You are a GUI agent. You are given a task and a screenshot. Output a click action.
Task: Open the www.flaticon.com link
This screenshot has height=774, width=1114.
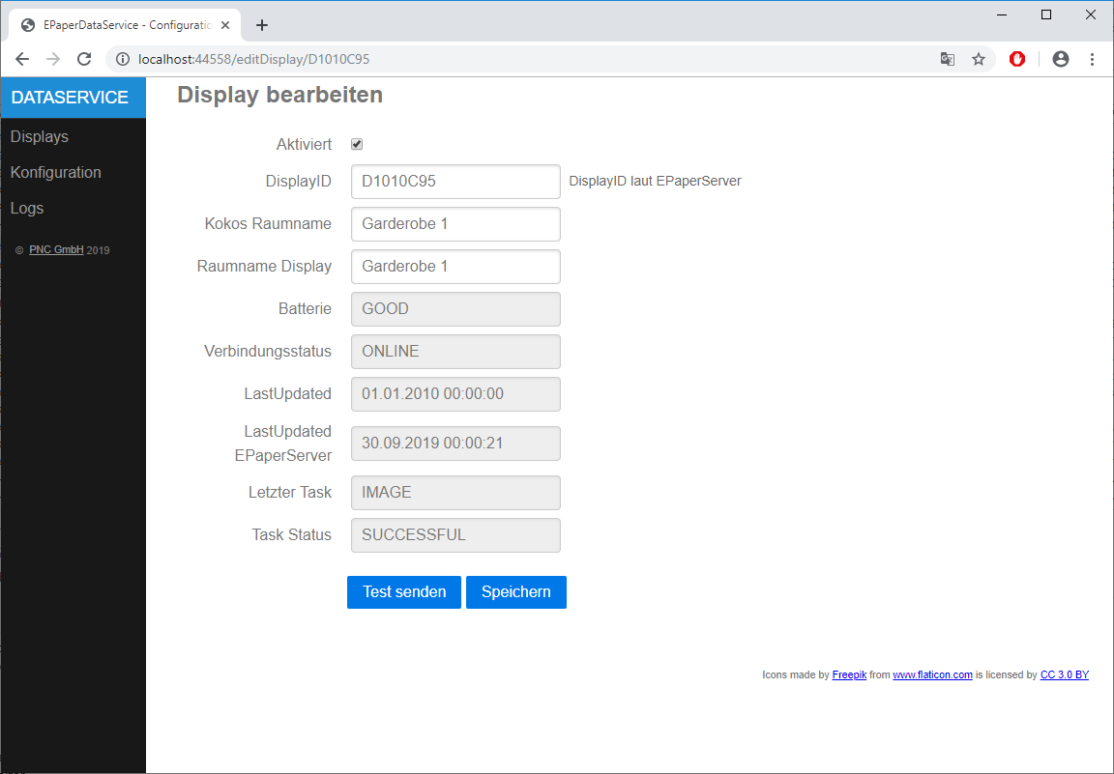932,674
